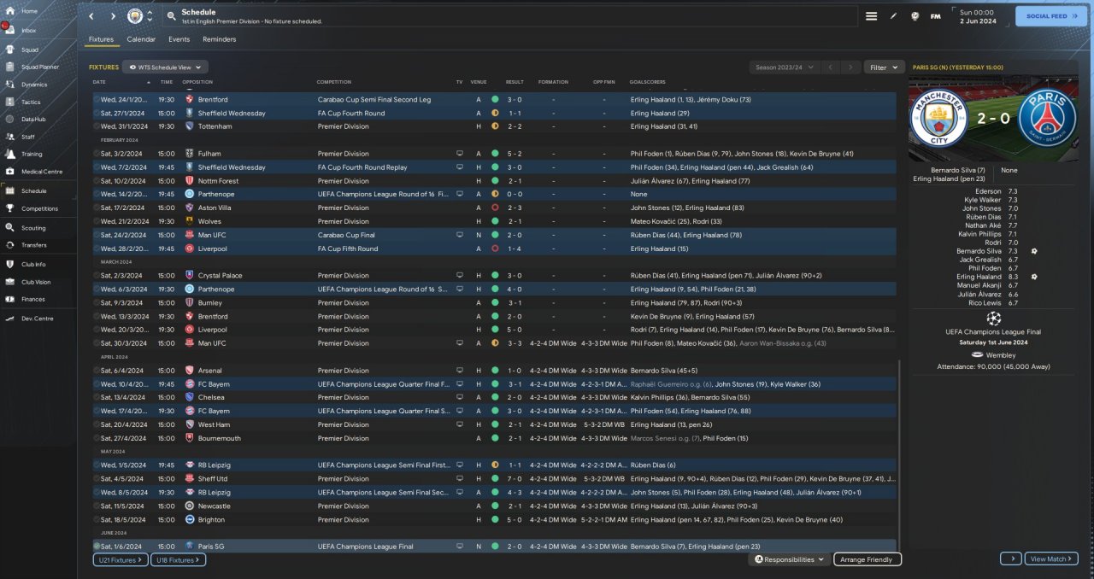Open Medical Centre in the sidebar

pyautogui.click(x=39, y=172)
